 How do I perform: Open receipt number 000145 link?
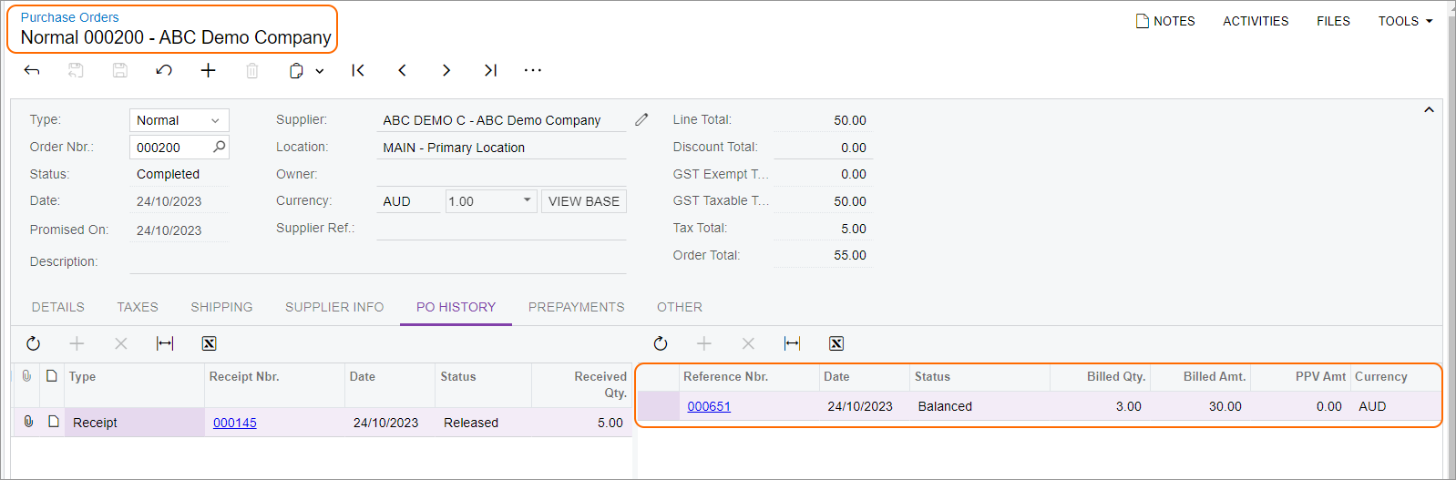point(235,423)
